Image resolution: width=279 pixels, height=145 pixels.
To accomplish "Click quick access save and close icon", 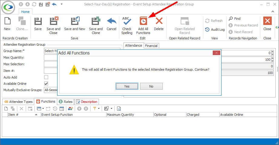I will coord(48,4).
